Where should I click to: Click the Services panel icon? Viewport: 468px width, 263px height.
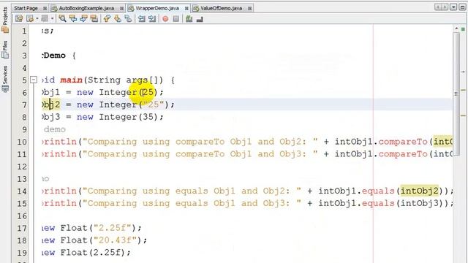[5, 88]
